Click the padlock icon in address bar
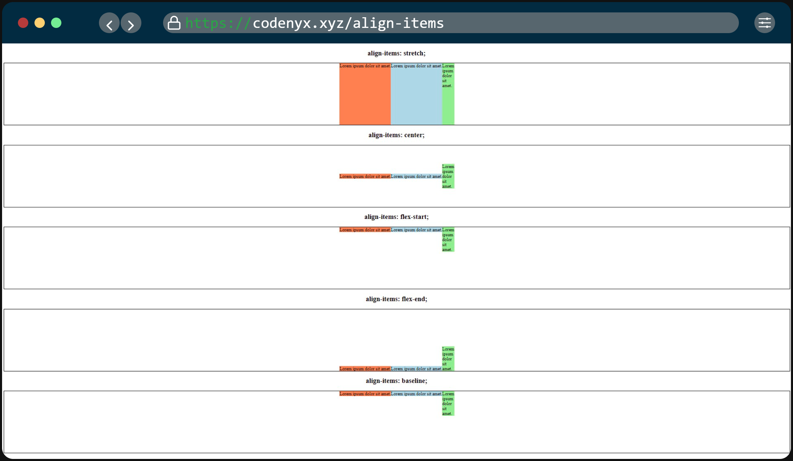The height and width of the screenshot is (461, 793). click(174, 23)
